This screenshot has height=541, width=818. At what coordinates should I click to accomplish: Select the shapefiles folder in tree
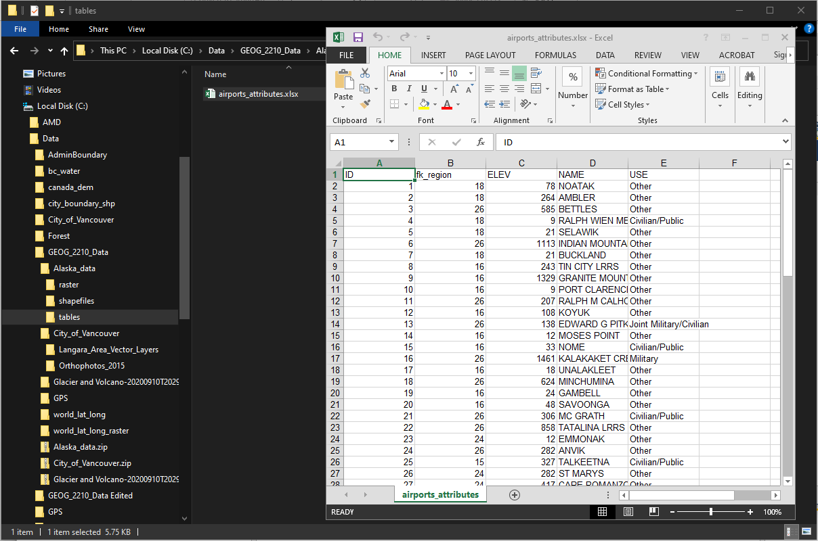[76, 301]
